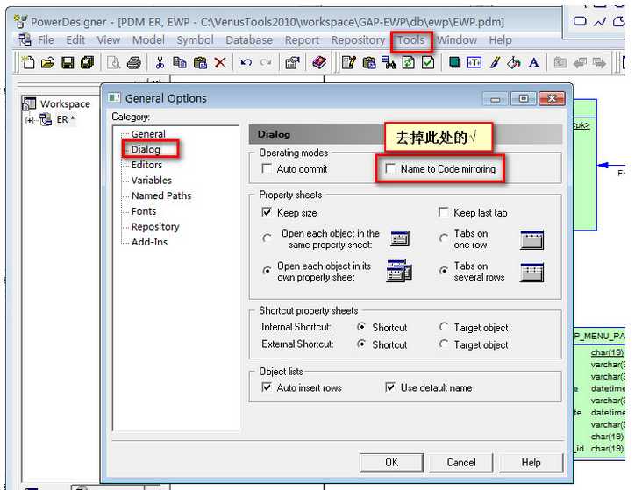Select Open each object in same property sheet
The height and width of the screenshot is (490, 642).
pos(267,238)
